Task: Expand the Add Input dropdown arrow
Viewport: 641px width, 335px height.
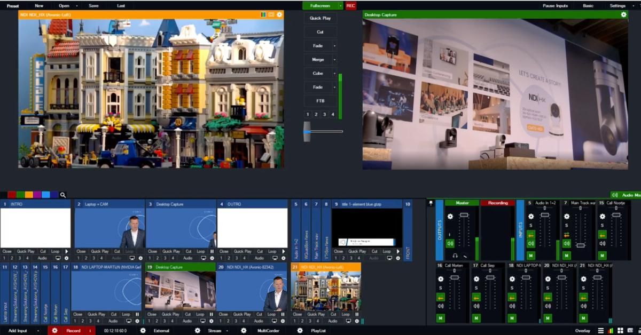Action: tap(38, 331)
